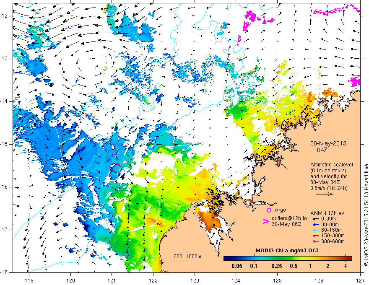This screenshot has width=369, height=285.
Task: Click the "Altimetric sealevel" text line
Action: [332, 165]
